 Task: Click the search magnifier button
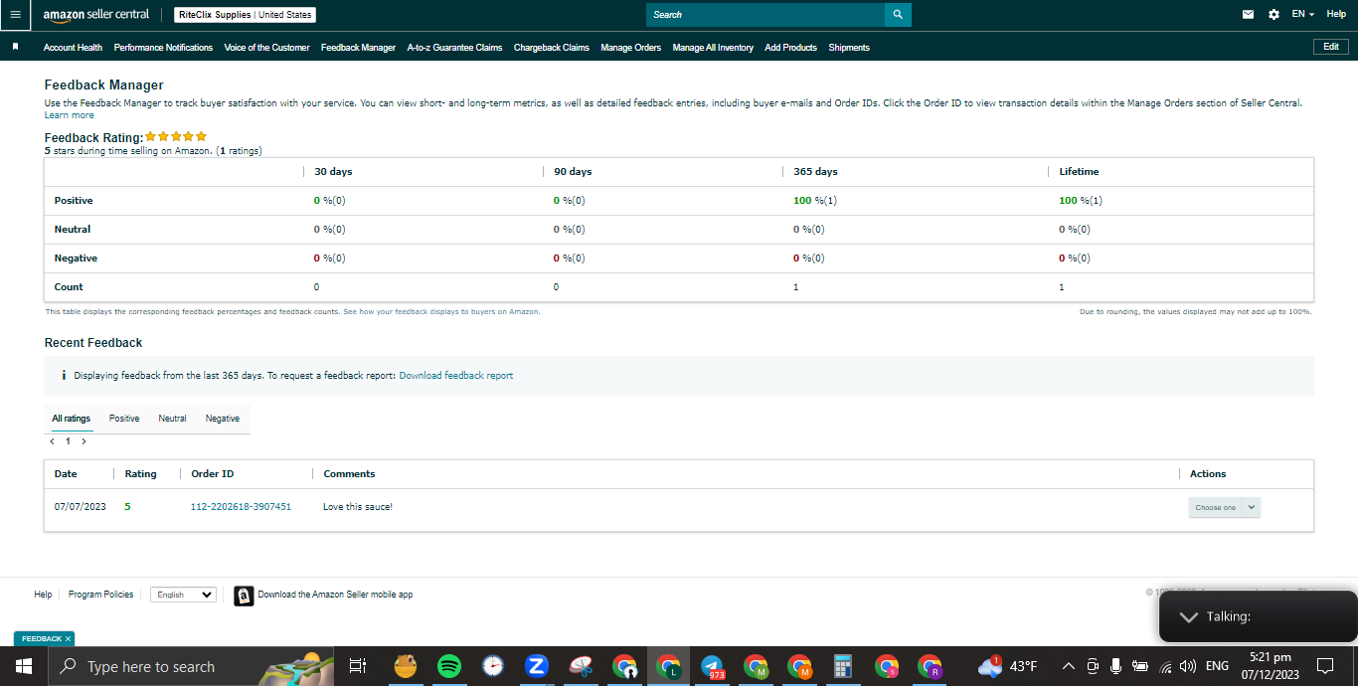898,15
